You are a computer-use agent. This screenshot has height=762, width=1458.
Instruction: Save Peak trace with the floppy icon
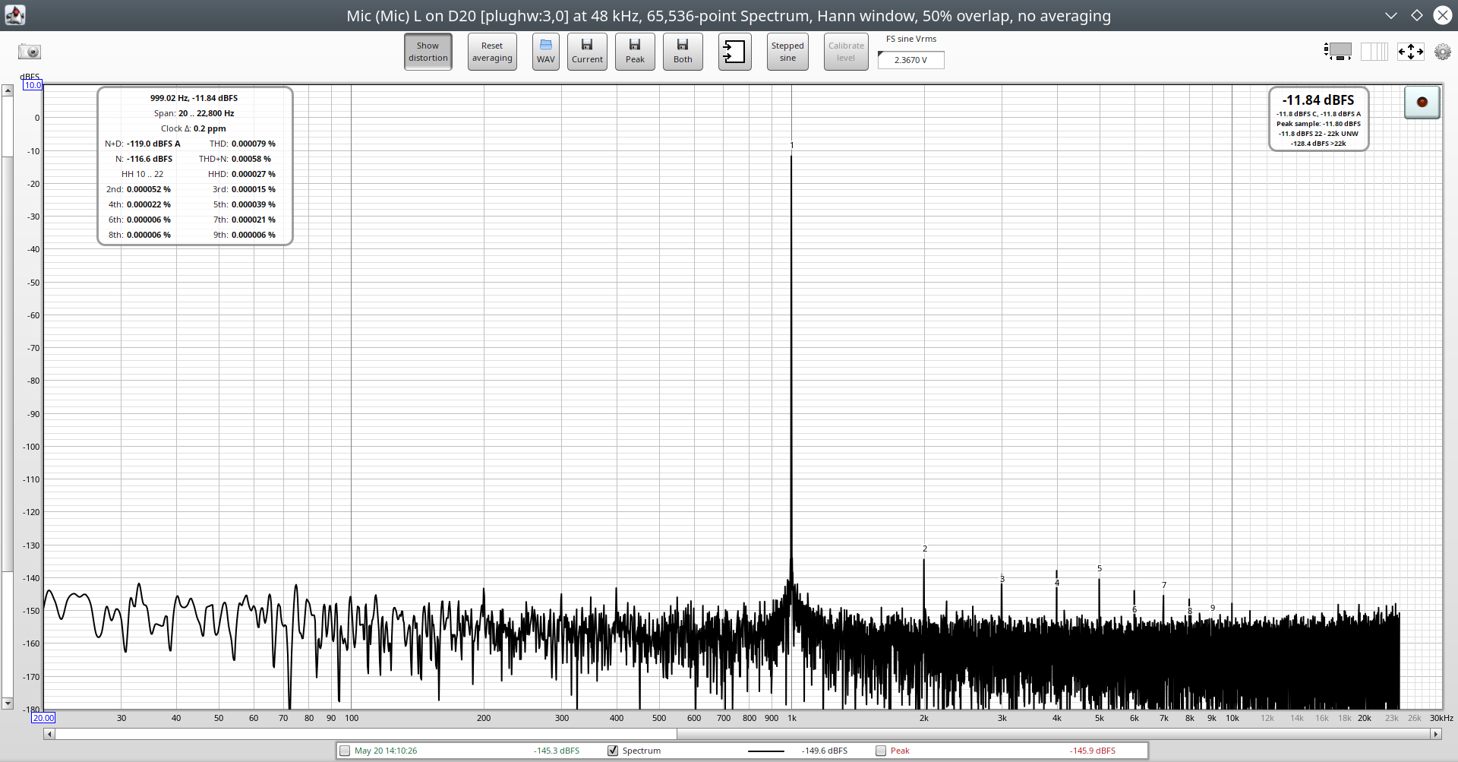point(635,52)
